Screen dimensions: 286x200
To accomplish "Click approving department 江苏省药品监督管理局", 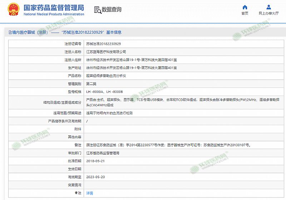I will (x=103, y=153).
